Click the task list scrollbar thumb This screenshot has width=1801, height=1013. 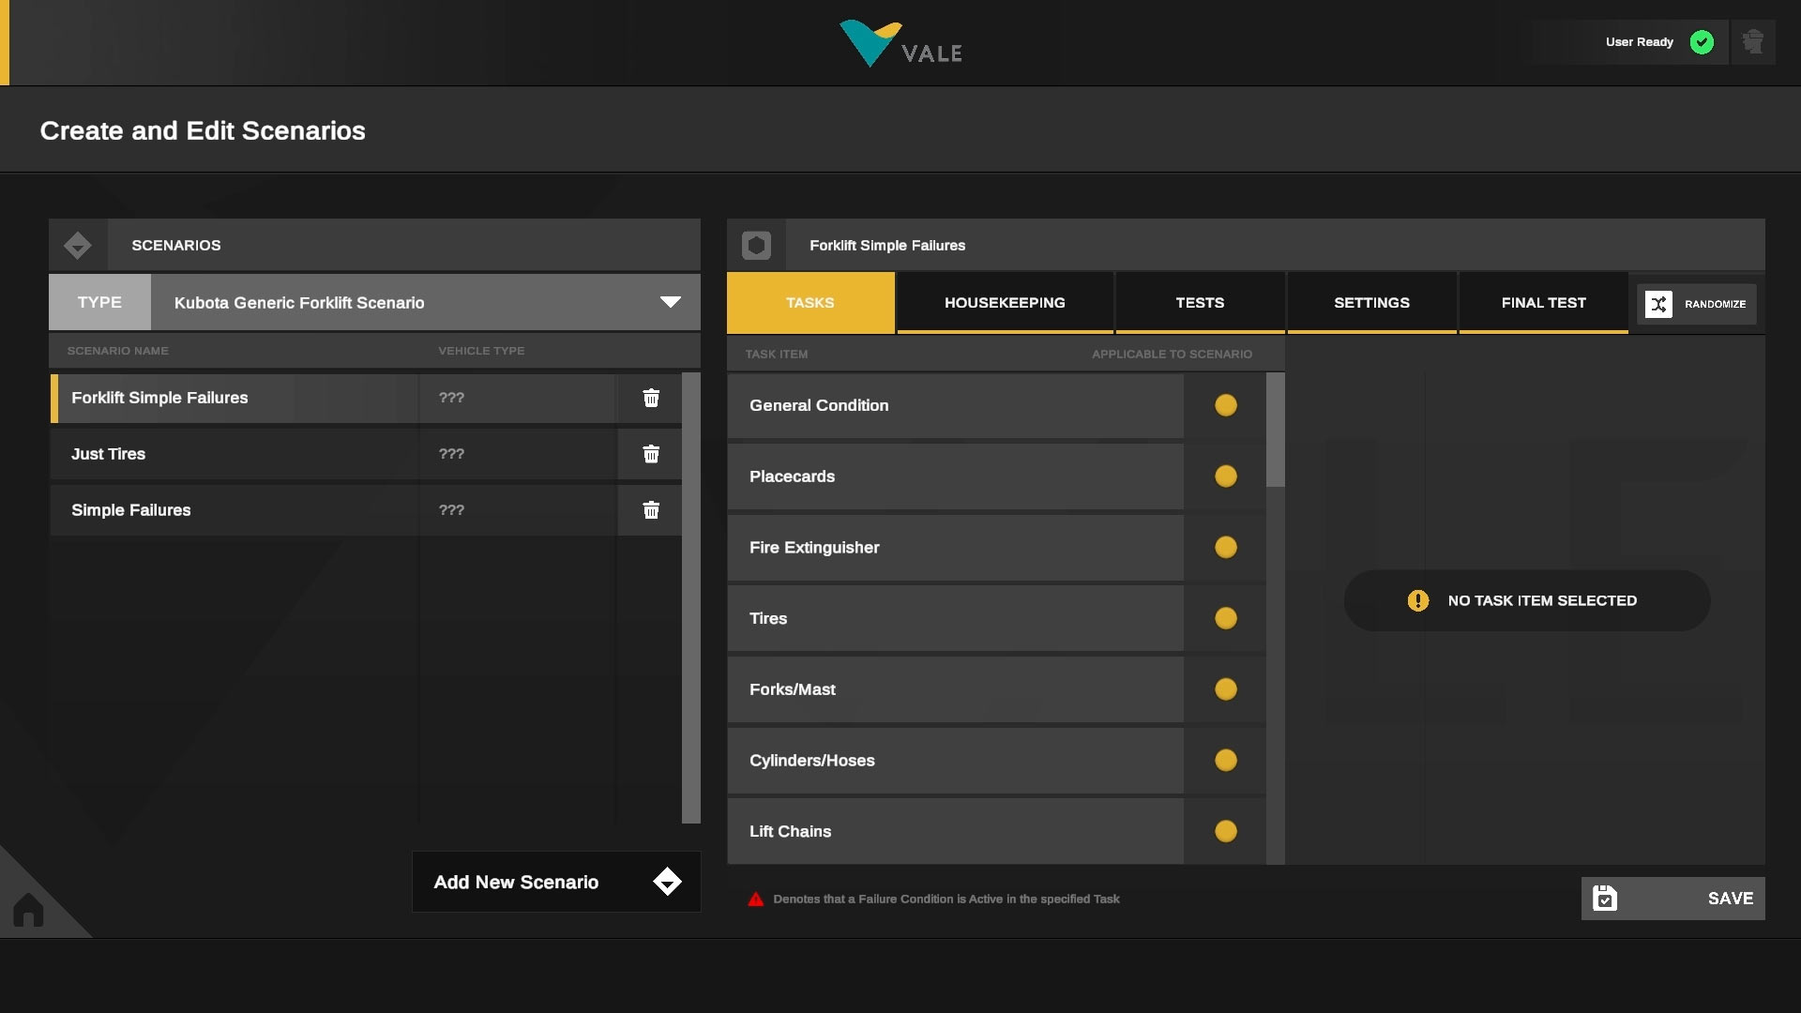pyautogui.click(x=1275, y=430)
